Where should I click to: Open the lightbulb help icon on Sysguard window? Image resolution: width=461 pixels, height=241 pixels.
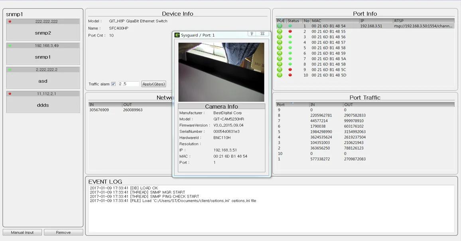[x=251, y=35]
